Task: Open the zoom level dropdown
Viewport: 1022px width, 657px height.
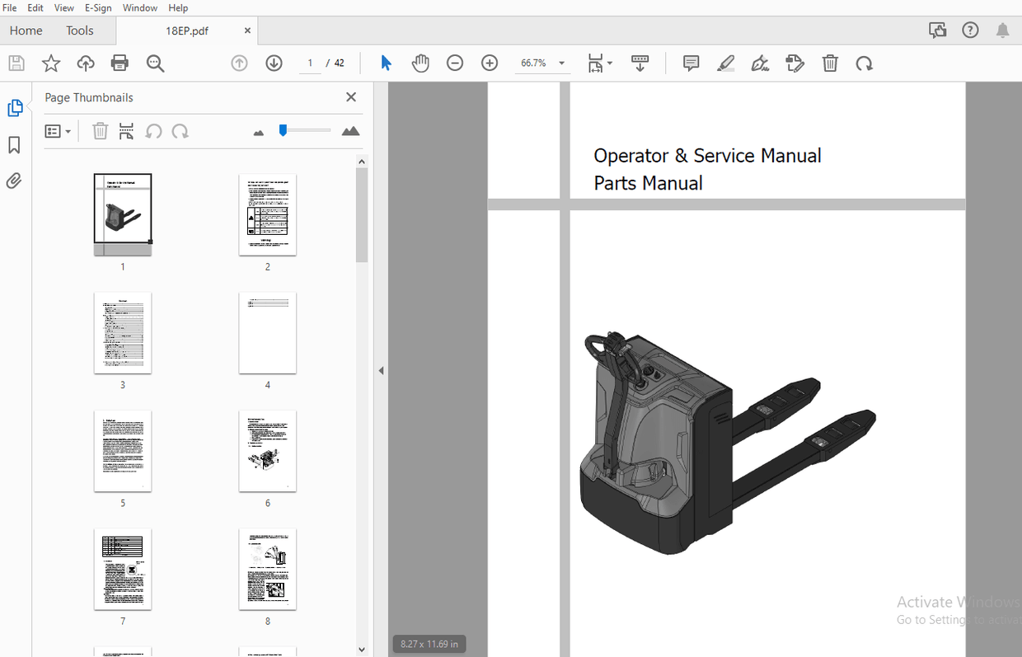Action: coord(561,63)
